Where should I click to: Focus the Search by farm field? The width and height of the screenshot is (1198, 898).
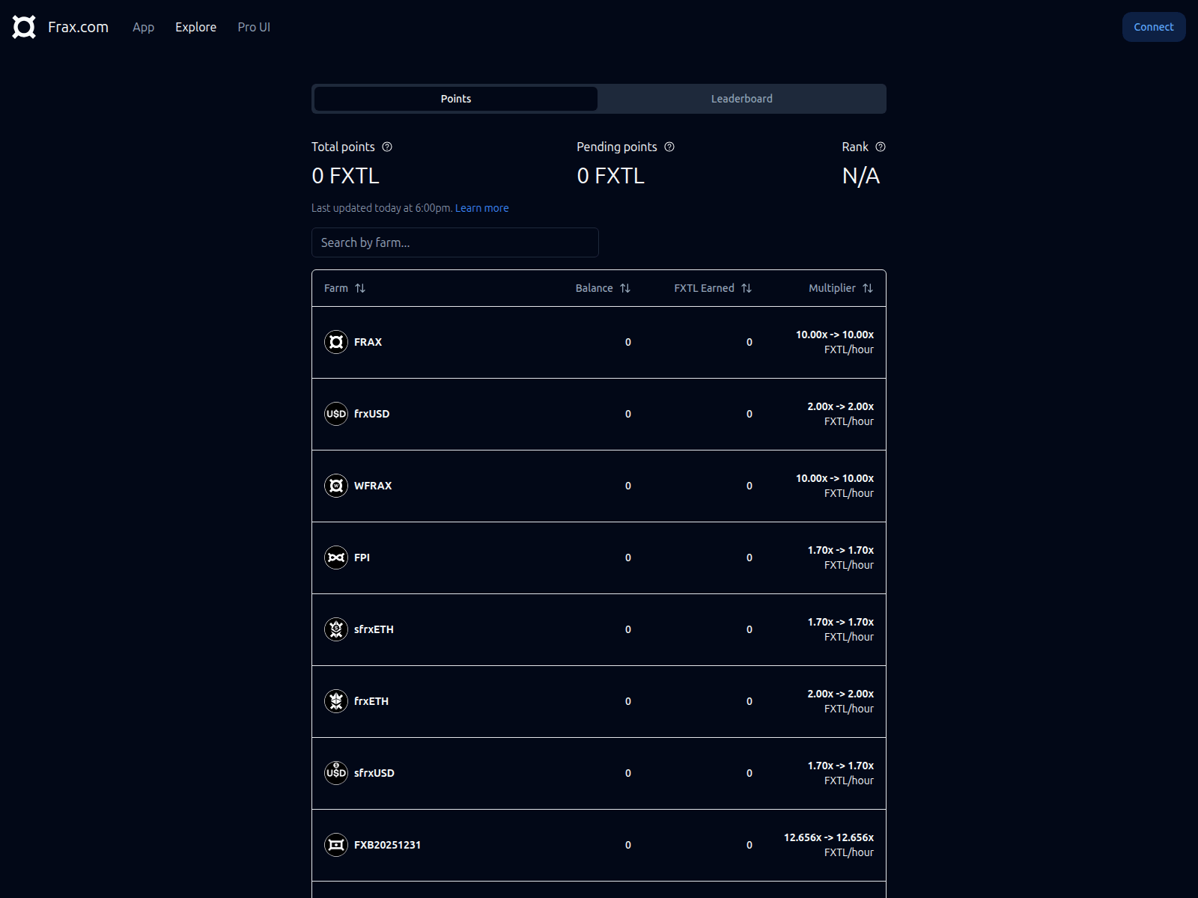(455, 242)
